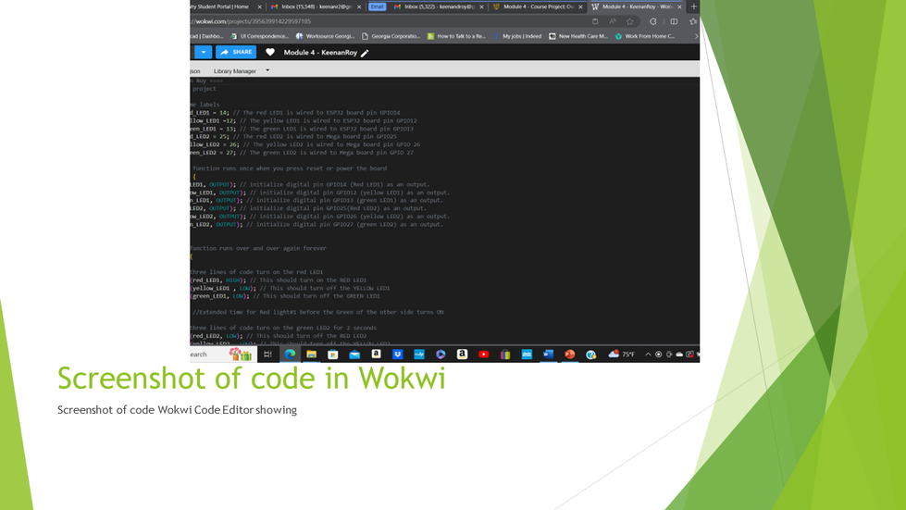Open the save dropdown arrow beside SHARE

click(203, 52)
